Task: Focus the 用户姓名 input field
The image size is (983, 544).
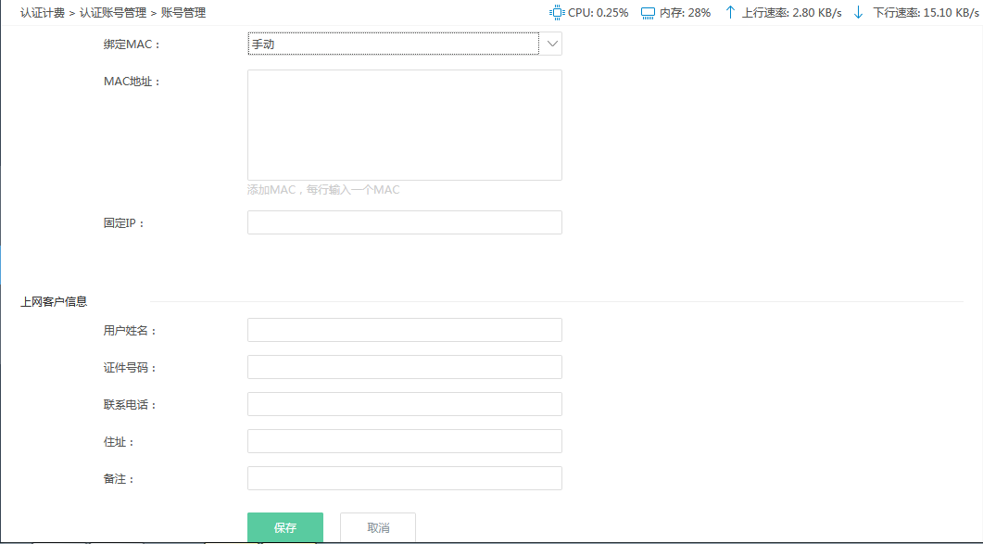Action: pos(404,330)
